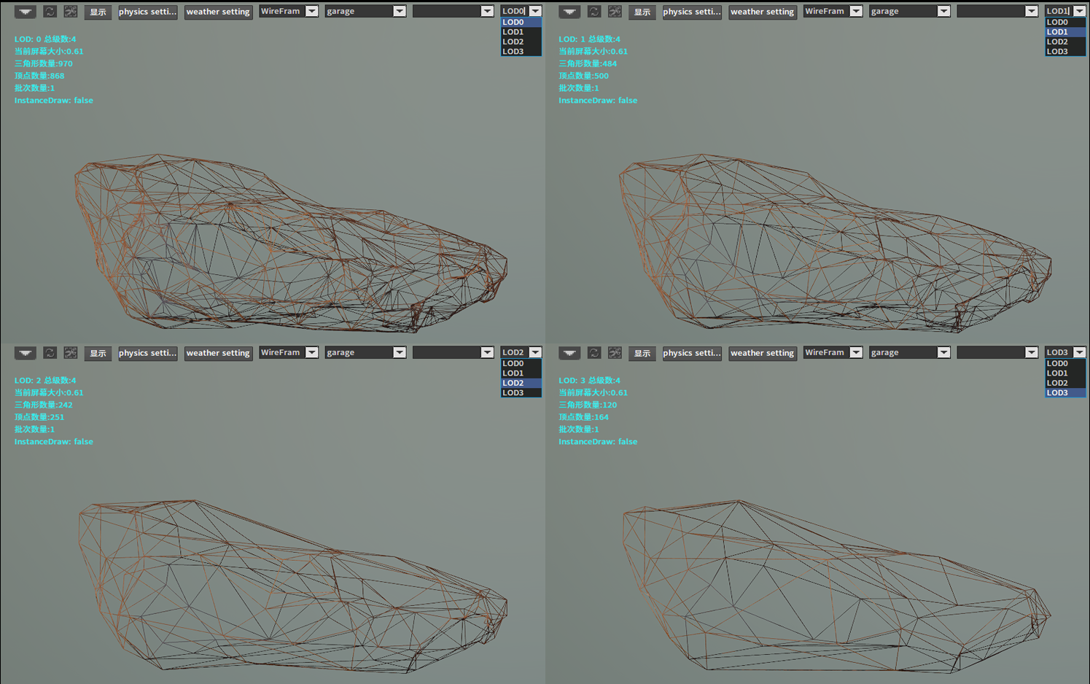Choose LOD3 in the LOD 1 viewport's open list

click(x=1057, y=52)
